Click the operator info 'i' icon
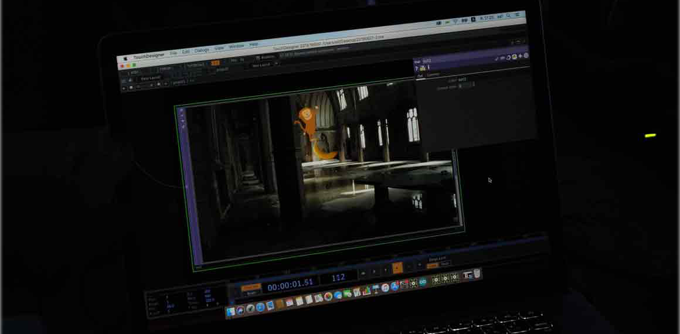 [429, 67]
